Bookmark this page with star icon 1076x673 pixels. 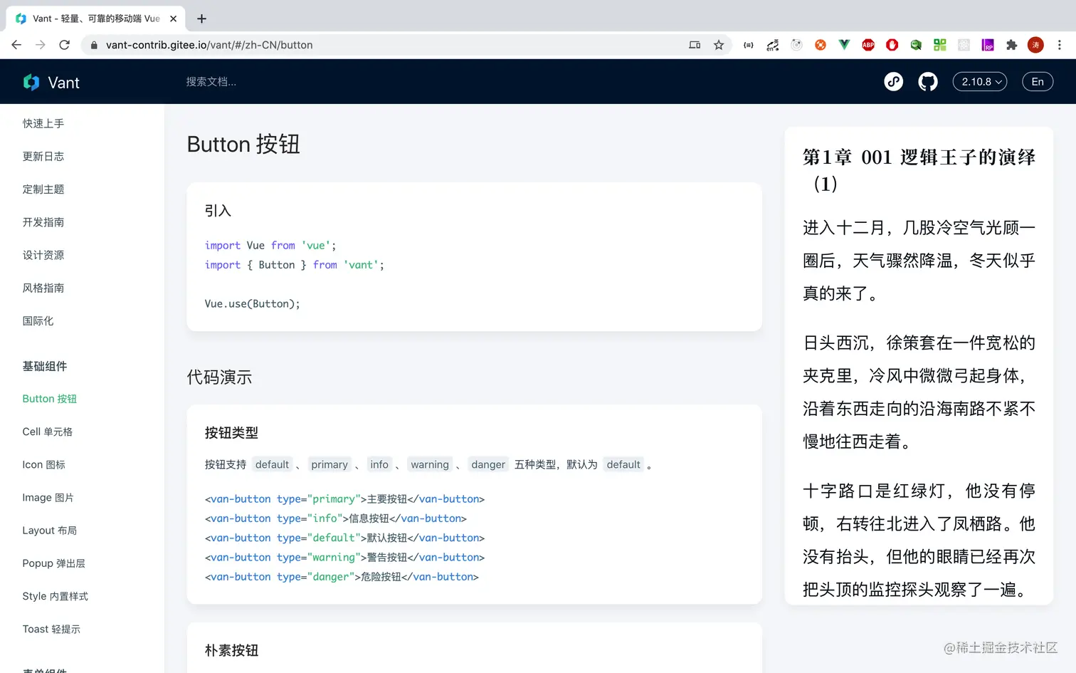coord(719,45)
